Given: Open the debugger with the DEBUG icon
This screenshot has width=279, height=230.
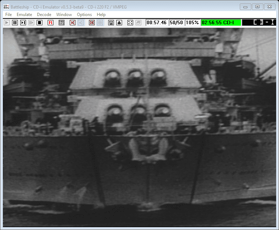Looking at the screenshot, I should 62,22.
